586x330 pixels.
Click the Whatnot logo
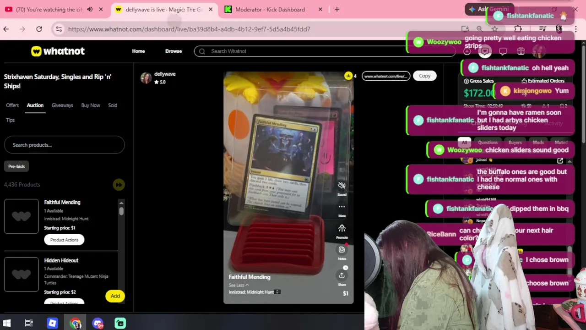[x=58, y=51]
